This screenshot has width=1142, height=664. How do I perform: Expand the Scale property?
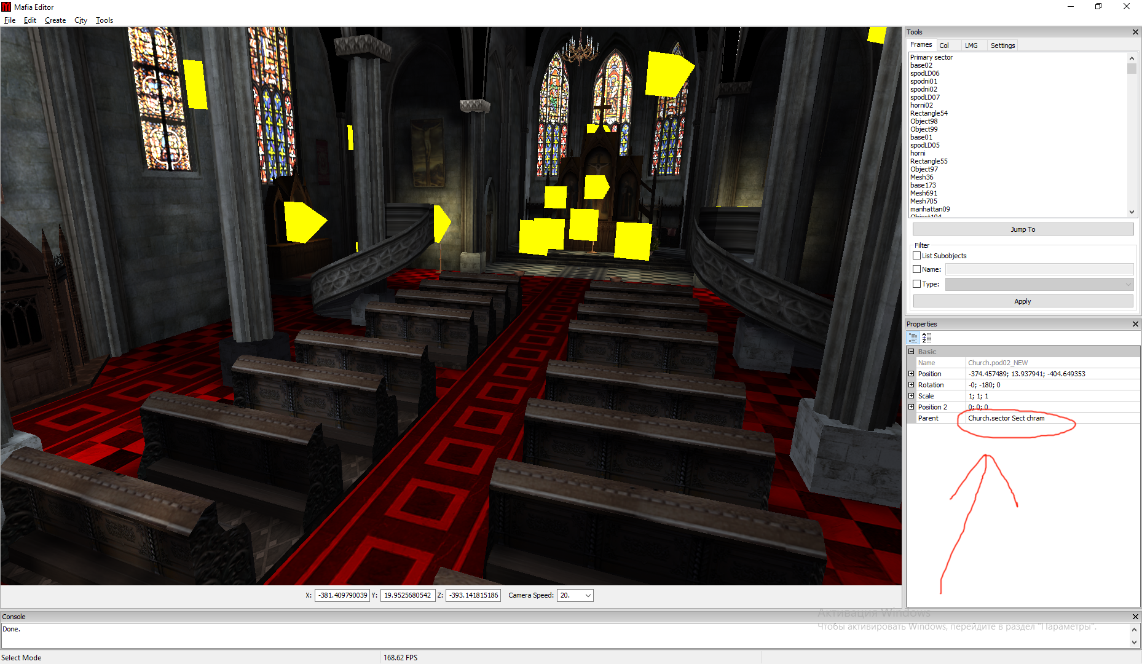(912, 396)
